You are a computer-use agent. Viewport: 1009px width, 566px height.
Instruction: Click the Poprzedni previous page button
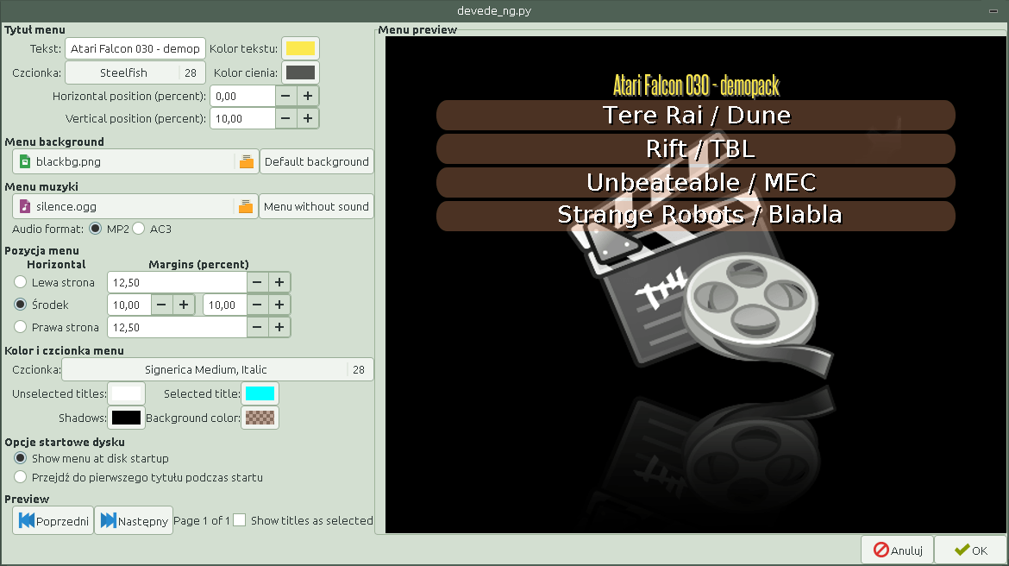(53, 520)
